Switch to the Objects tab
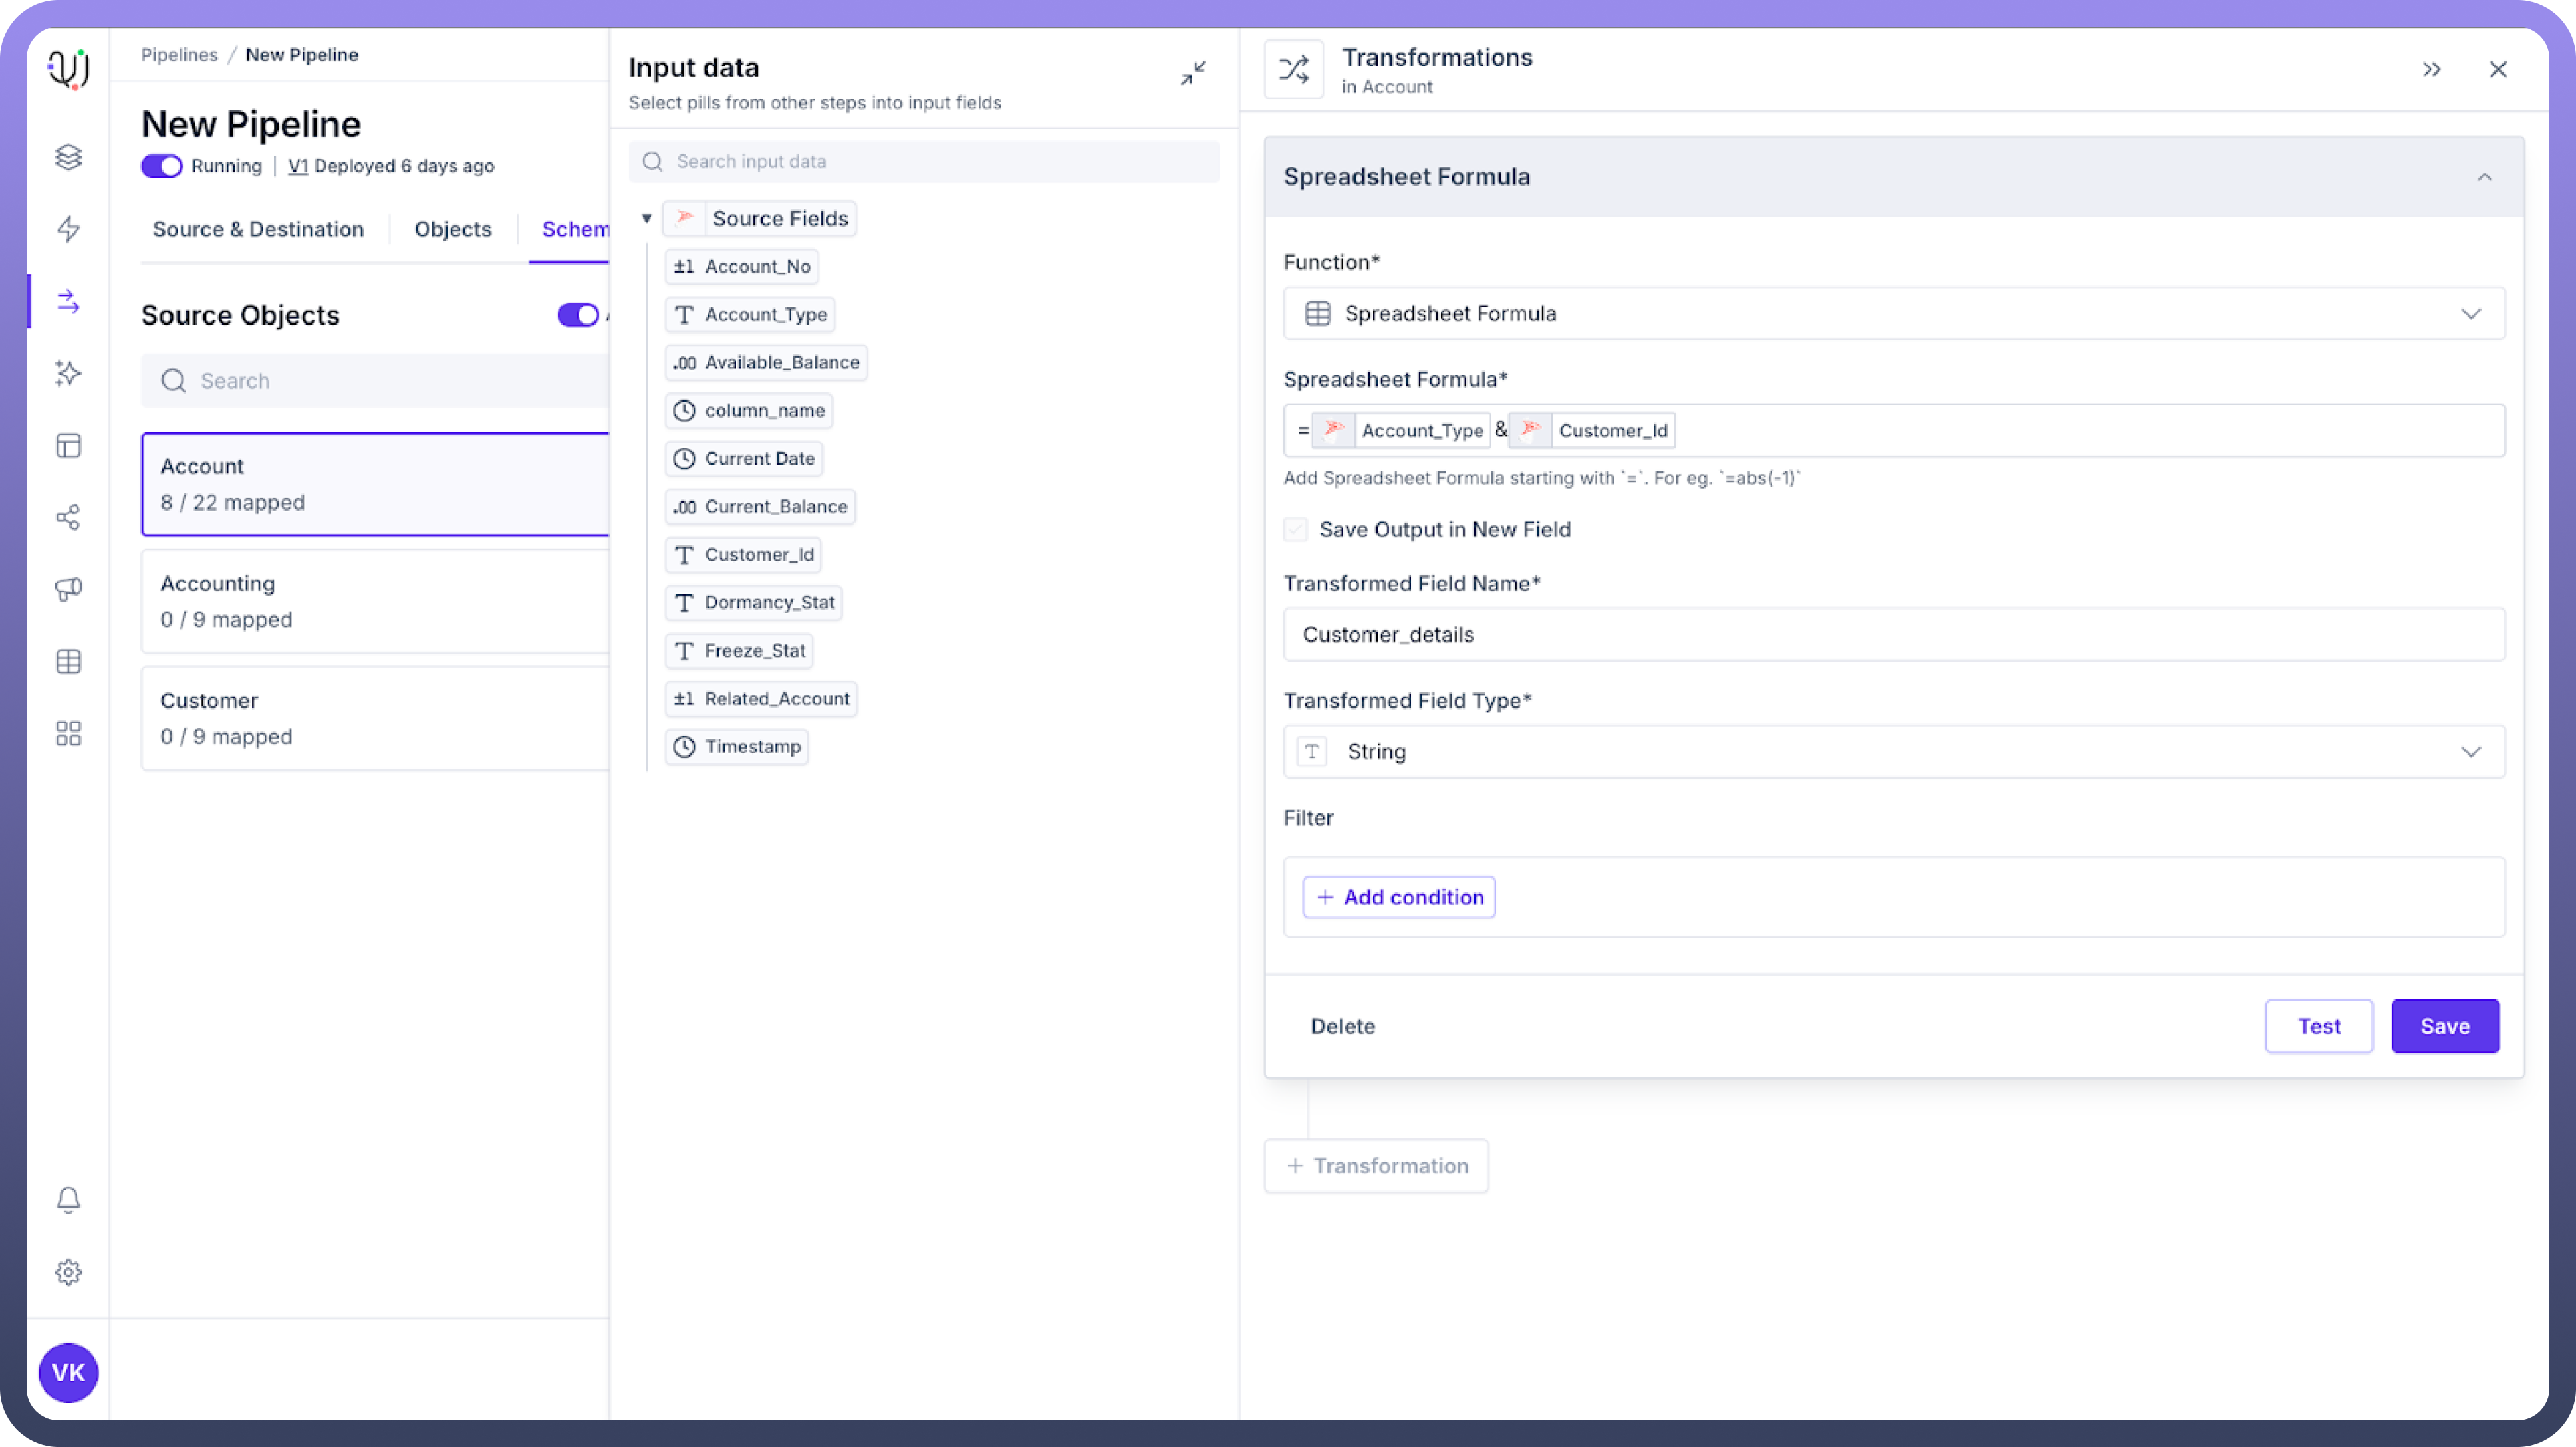This screenshot has height=1447, width=2576. pos(453,229)
